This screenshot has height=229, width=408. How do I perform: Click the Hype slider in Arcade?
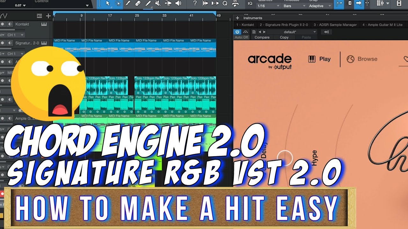[x=315, y=158]
